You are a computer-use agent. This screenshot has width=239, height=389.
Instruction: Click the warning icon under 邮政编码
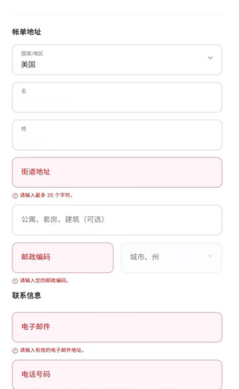tap(15, 281)
